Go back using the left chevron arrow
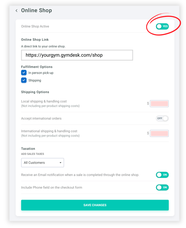Screen dimensions: 186x228 click(17, 11)
